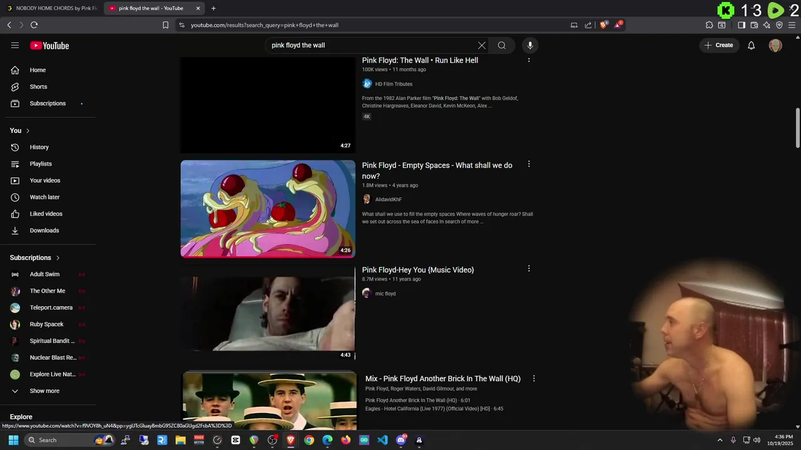The height and width of the screenshot is (450, 801).
Task: Play the Empty Spaces cherry thumbnail
Action: point(268,209)
